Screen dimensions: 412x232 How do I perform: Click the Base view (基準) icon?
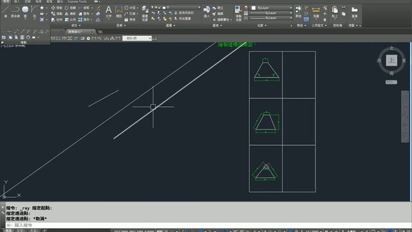tap(355, 12)
